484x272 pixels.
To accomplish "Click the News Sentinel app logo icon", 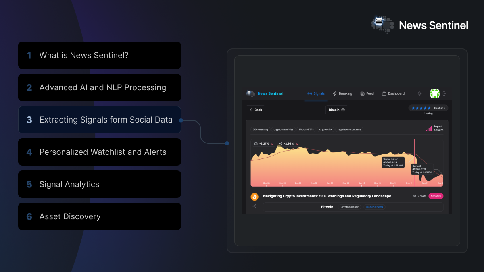I will pos(250,93).
